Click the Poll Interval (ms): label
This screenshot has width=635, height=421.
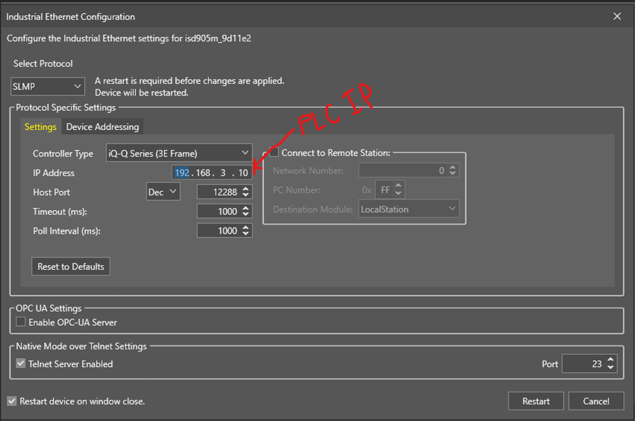[x=67, y=231]
